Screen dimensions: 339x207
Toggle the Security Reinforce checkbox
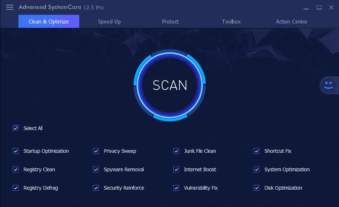click(x=96, y=188)
